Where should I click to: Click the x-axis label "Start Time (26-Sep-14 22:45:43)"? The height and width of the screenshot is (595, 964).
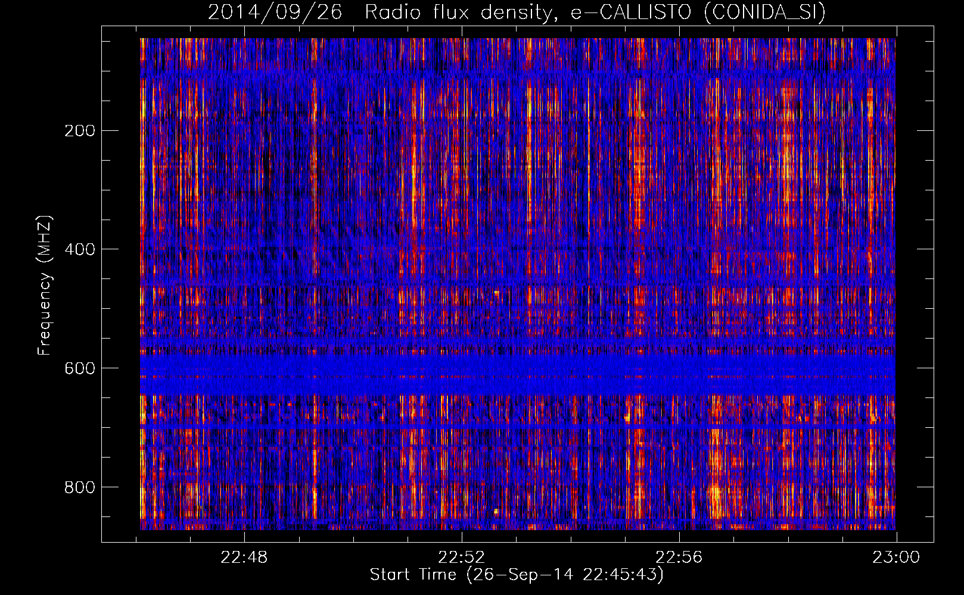click(517, 575)
